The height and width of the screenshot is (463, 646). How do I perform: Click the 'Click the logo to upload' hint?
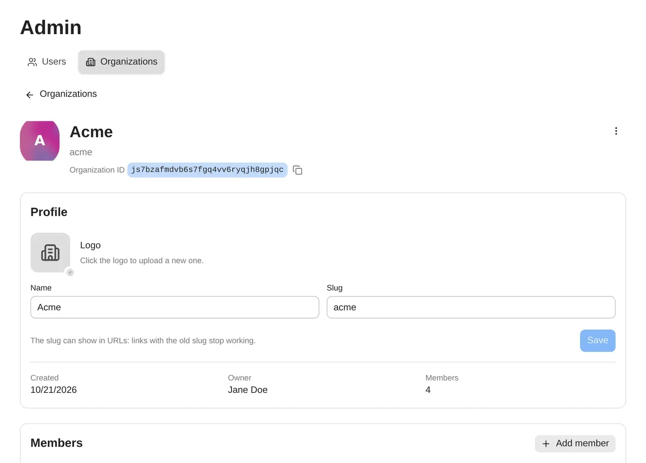point(142,261)
